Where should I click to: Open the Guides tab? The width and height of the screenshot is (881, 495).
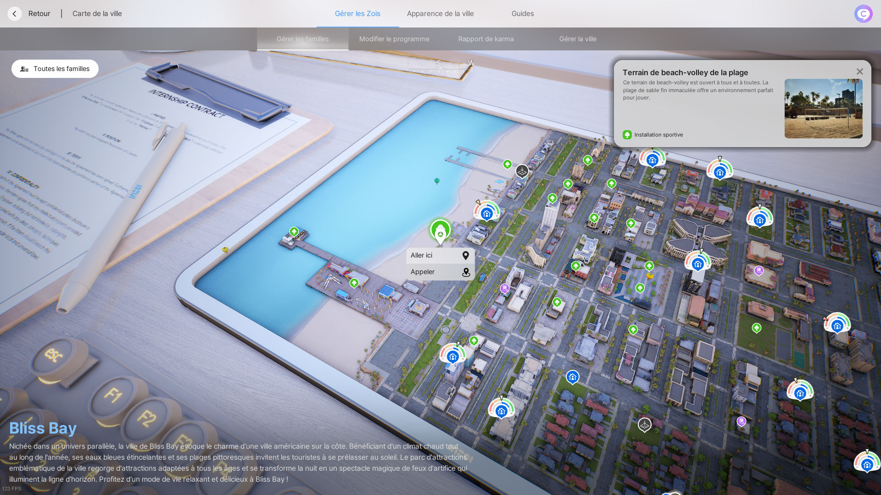coord(523,14)
